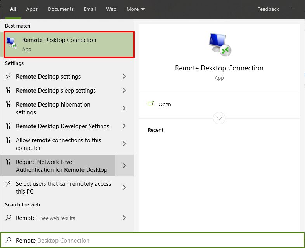
Task: Open the More dropdown menu
Action: [135, 9]
